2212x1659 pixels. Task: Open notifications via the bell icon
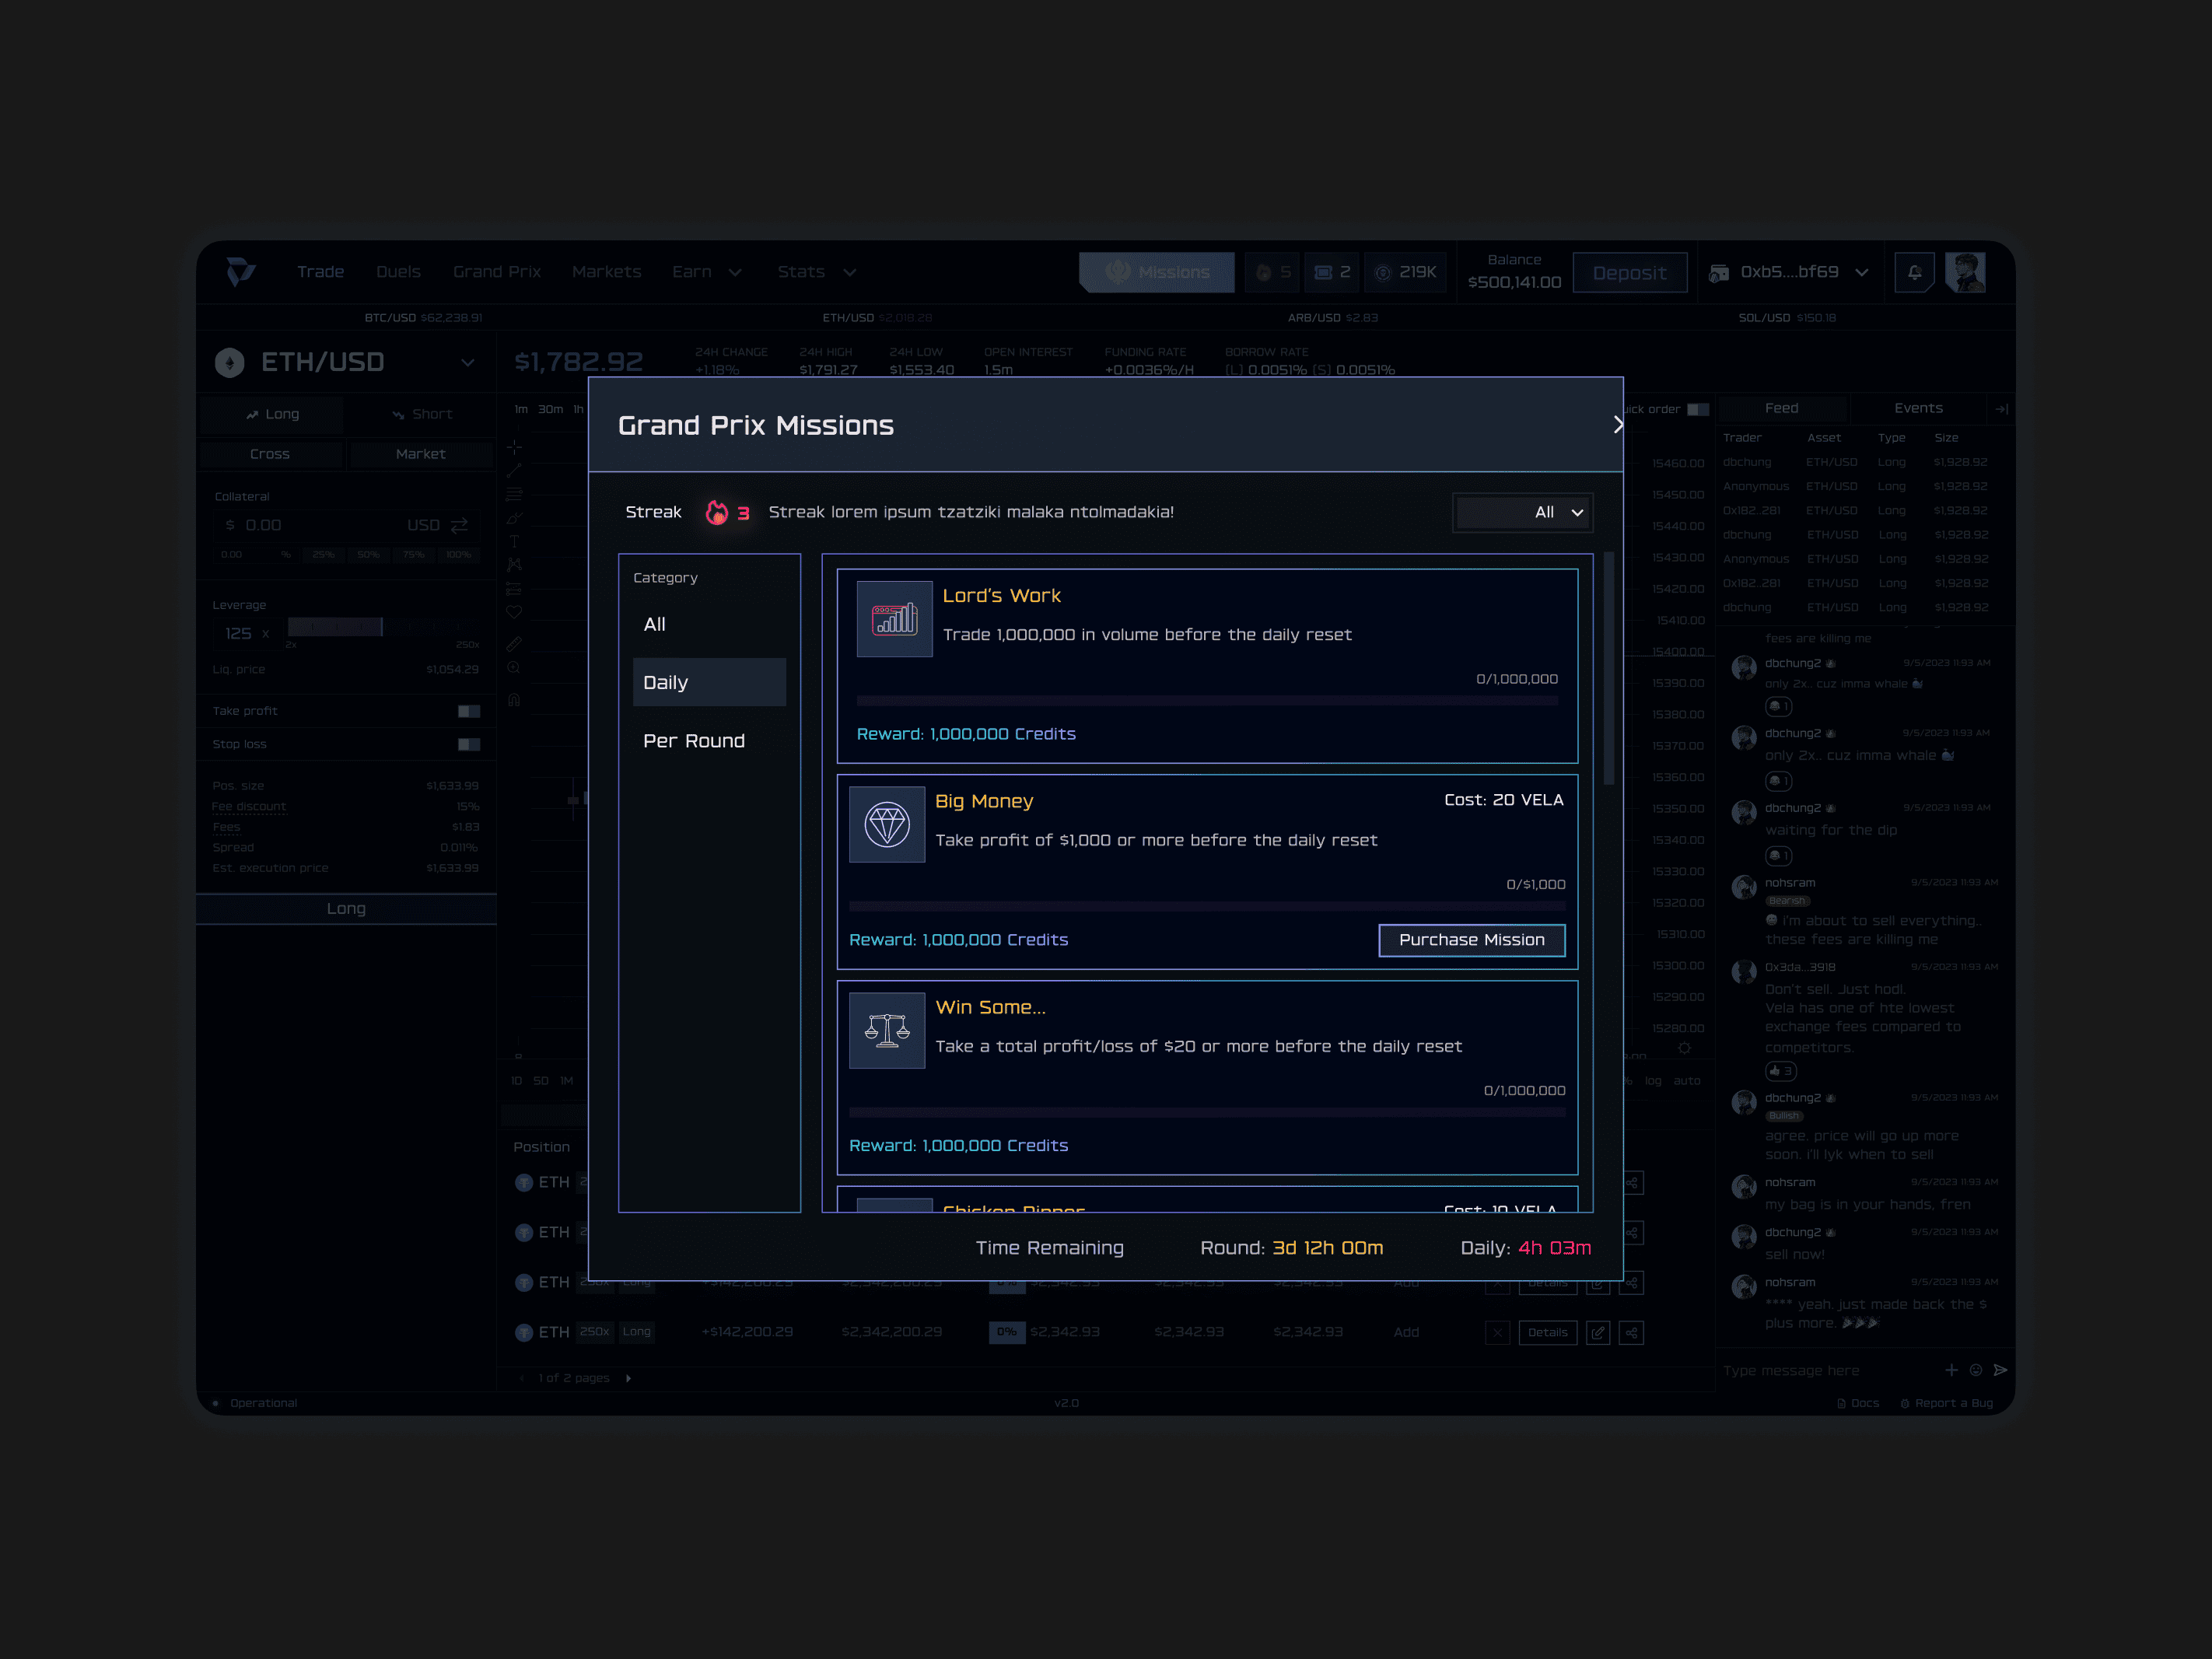1914,272
